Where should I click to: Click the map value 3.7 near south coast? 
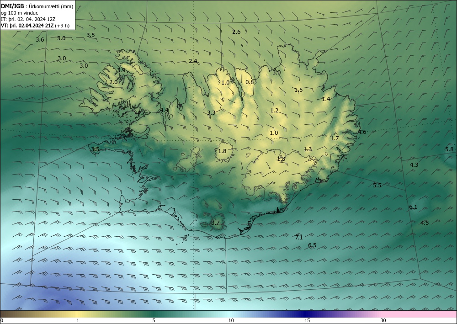click(215, 223)
